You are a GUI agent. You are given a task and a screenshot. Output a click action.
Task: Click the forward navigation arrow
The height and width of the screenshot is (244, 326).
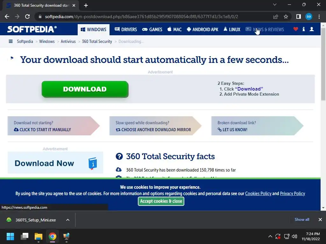pos(17,17)
